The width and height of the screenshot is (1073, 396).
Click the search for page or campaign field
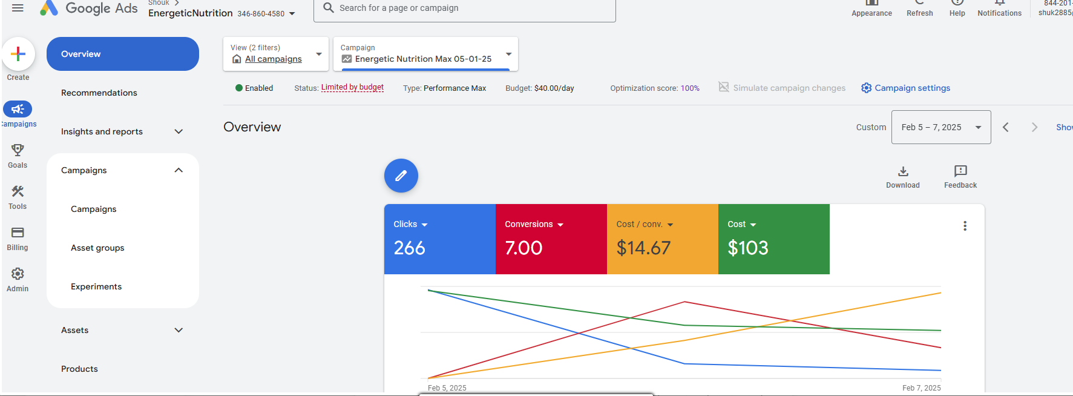(x=465, y=8)
